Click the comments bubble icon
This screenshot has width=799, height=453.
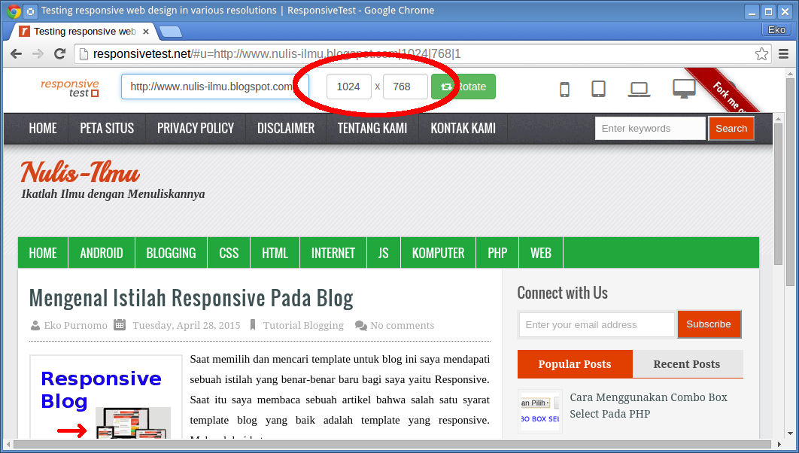pos(361,325)
